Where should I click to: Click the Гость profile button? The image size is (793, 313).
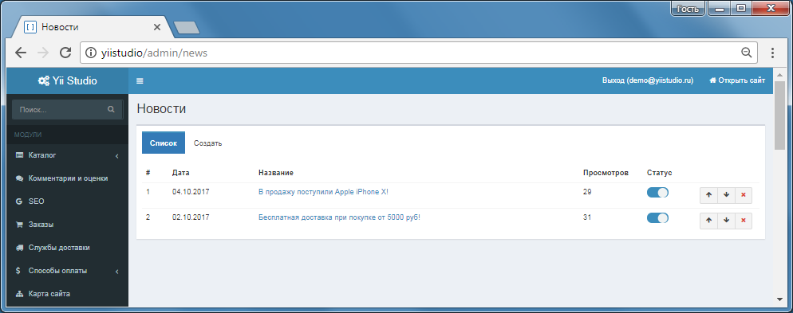pos(688,9)
